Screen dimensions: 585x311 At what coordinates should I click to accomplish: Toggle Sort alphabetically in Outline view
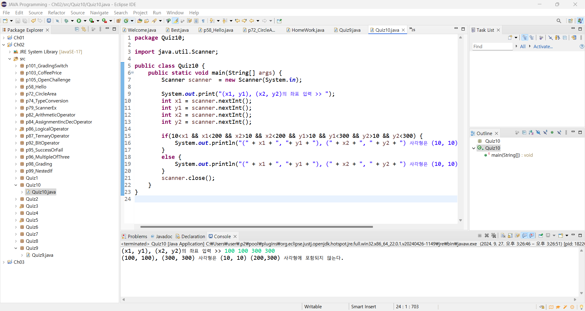pos(531,133)
